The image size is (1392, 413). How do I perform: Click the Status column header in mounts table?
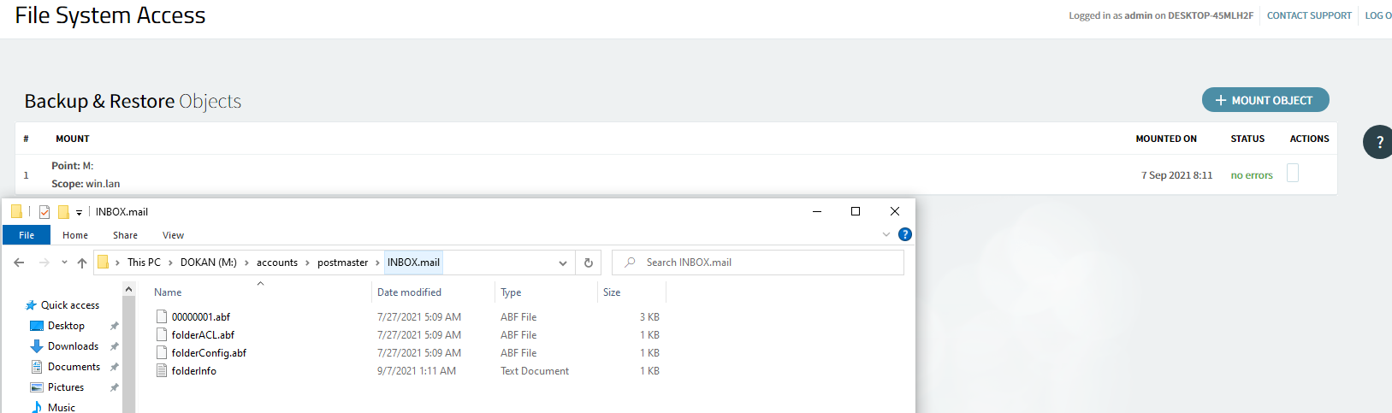[x=1247, y=139]
